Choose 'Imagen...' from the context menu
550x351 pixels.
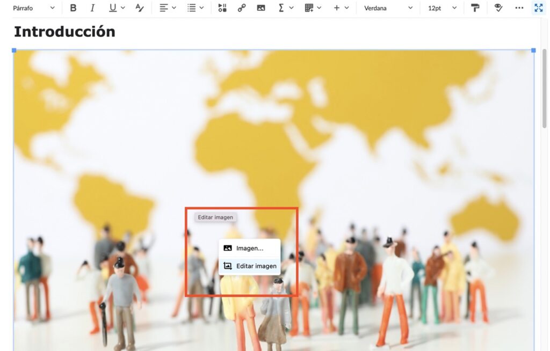click(249, 248)
